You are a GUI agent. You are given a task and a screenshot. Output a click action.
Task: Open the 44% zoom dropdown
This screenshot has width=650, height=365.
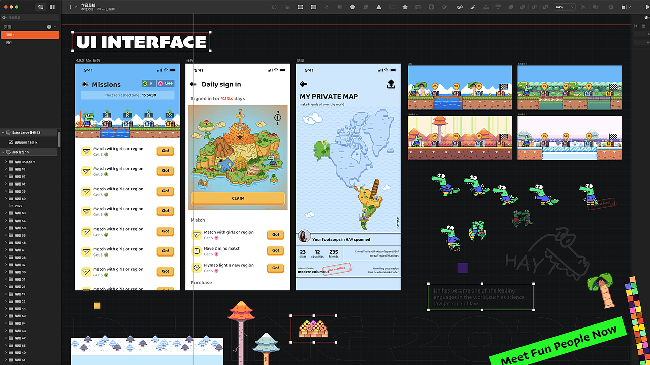pos(564,7)
